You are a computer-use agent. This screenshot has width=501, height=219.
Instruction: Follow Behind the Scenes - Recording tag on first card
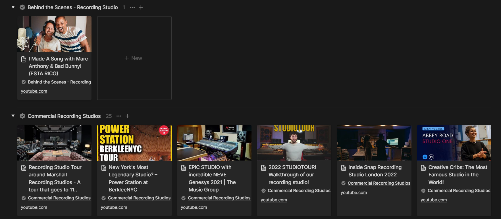point(59,82)
